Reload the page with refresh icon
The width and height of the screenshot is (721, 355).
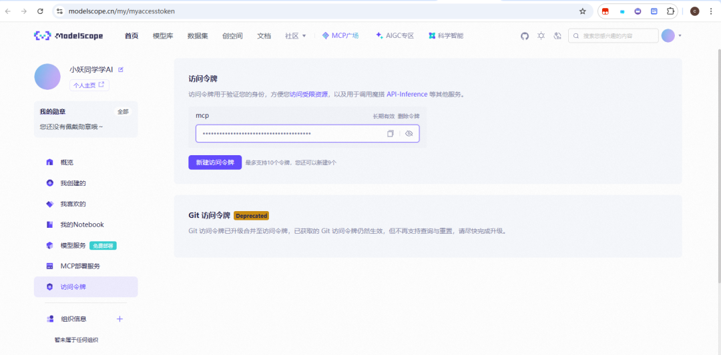click(x=40, y=11)
